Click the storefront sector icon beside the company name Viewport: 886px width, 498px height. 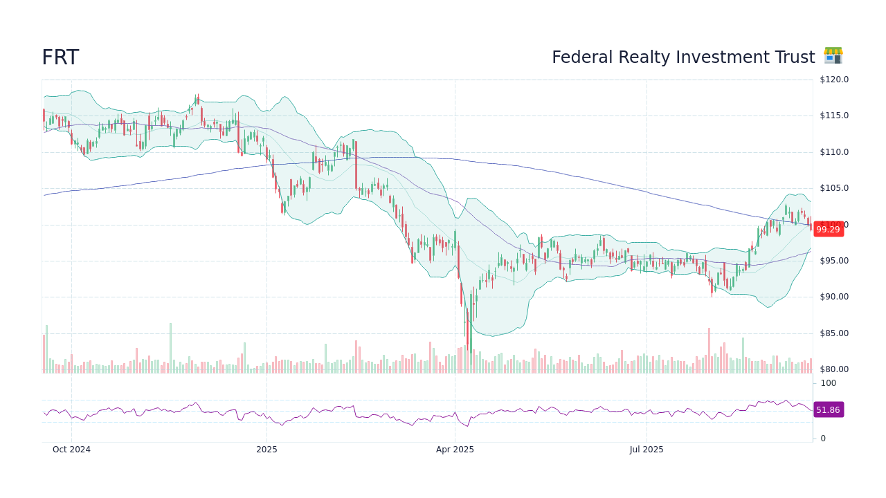point(833,55)
